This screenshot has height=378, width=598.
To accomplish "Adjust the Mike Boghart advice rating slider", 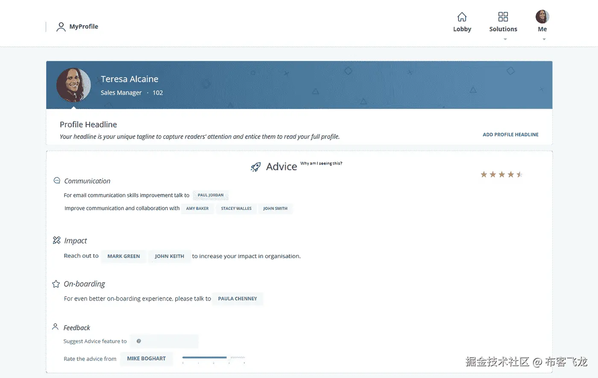I will click(214, 358).
